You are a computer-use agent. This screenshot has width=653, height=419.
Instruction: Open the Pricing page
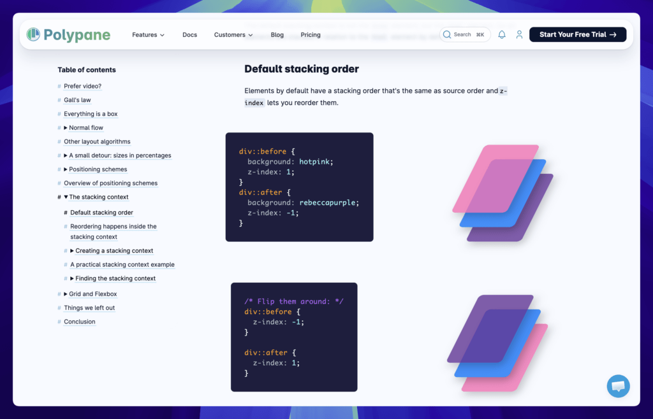(311, 35)
